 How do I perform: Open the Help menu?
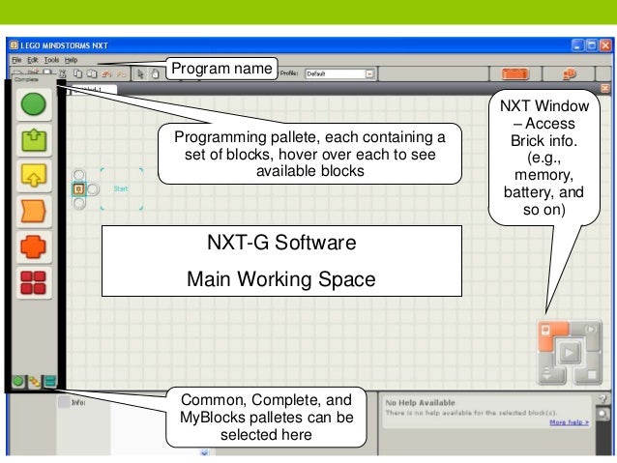pyautogui.click(x=71, y=60)
